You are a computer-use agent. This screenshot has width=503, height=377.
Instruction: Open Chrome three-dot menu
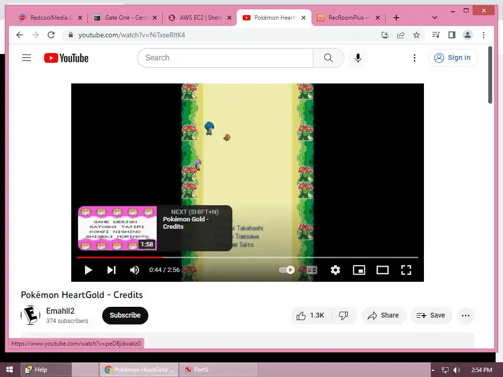pyautogui.click(x=483, y=35)
